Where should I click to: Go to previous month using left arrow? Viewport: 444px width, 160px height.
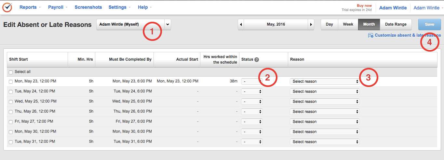pos(241,24)
